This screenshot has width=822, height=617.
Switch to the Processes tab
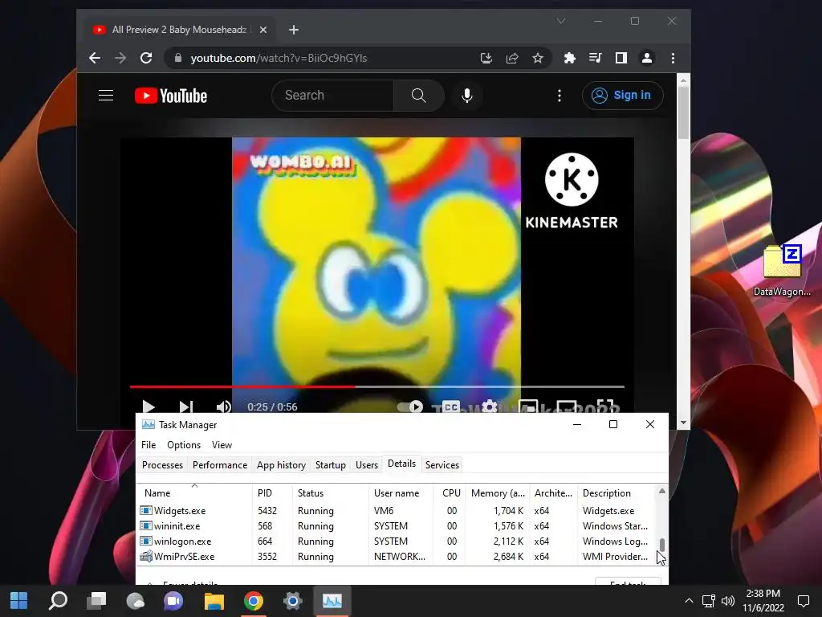pyautogui.click(x=162, y=465)
